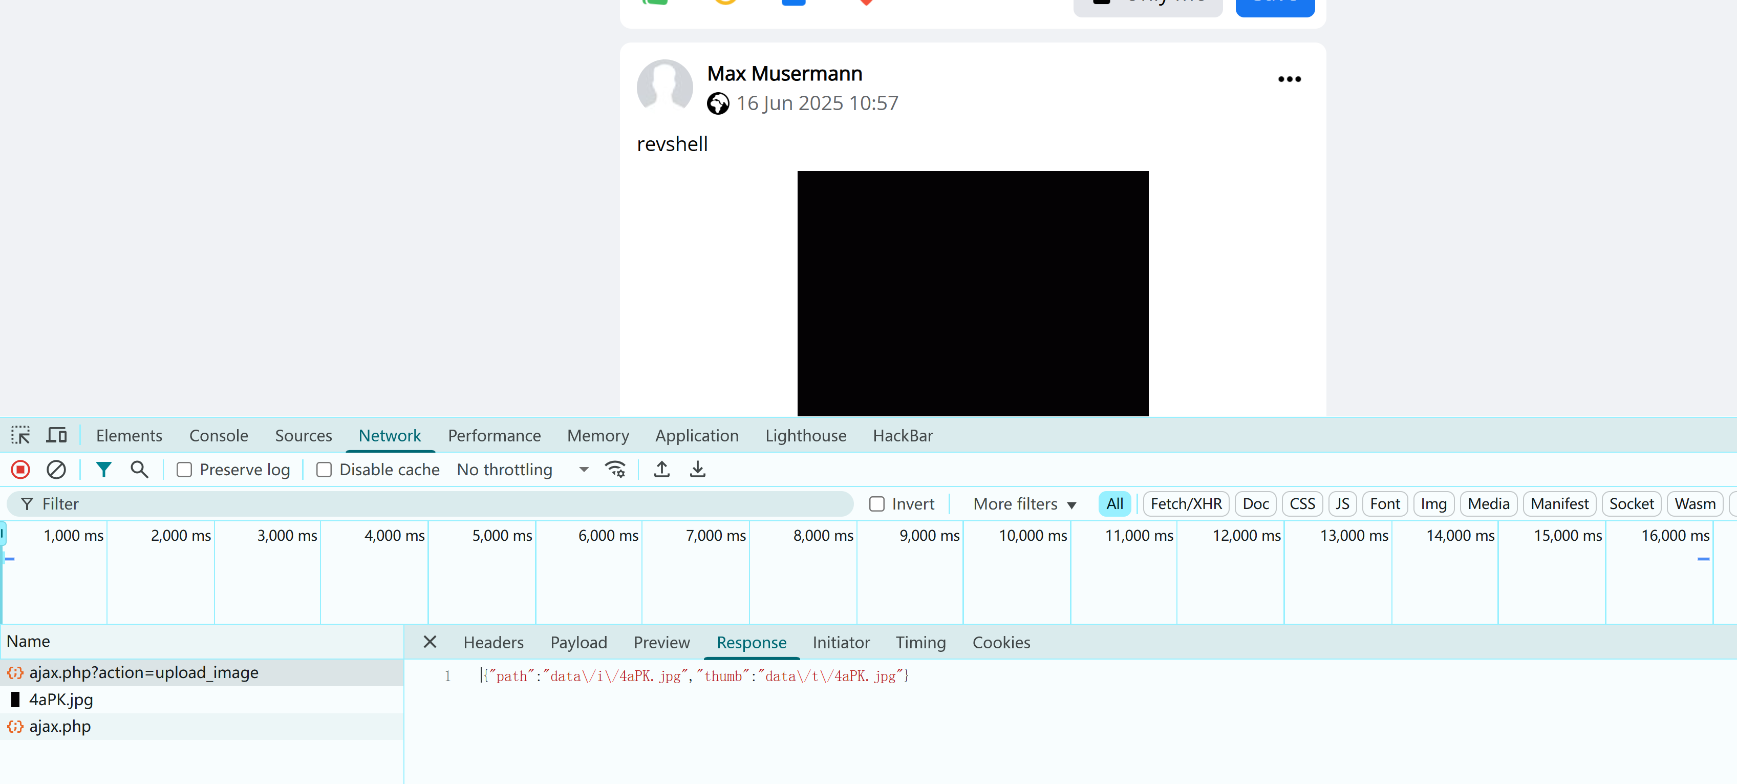Select the 4aPK.jpg request row
This screenshot has height=784, width=1737.
pos(202,700)
